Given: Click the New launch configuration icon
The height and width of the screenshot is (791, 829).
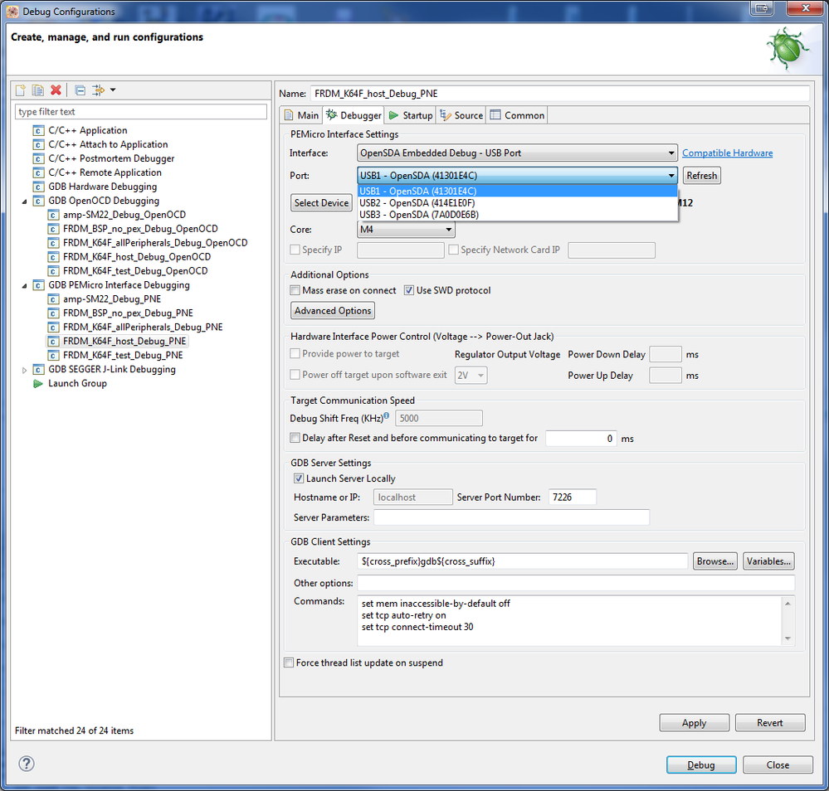Looking at the screenshot, I should click(21, 90).
